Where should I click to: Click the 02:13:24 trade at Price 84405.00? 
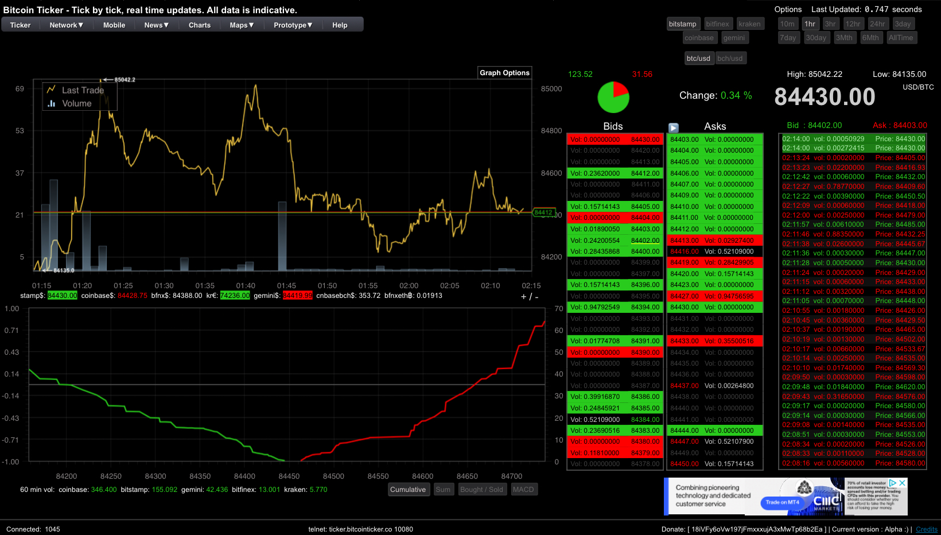click(853, 158)
